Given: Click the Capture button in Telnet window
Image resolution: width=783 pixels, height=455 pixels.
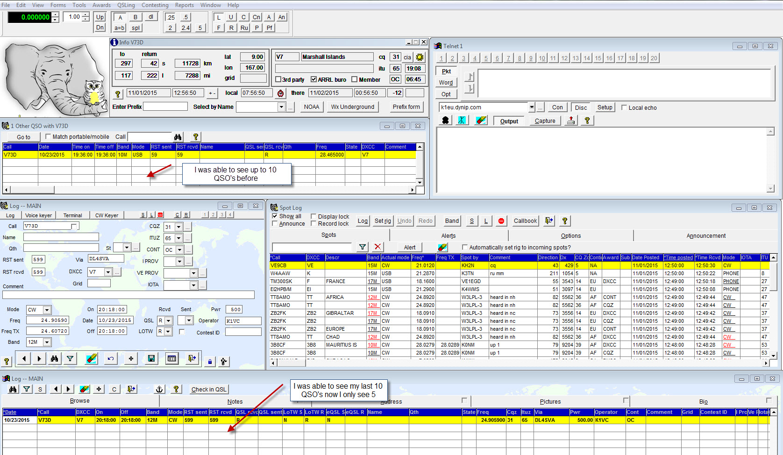Looking at the screenshot, I should point(545,121).
